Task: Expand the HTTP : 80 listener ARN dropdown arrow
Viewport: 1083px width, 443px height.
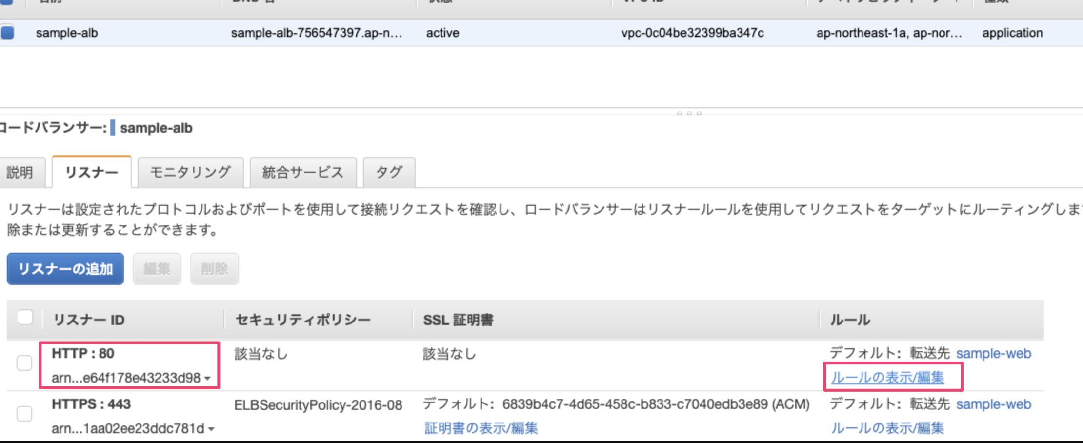Action: pyautogui.click(x=208, y=379)
